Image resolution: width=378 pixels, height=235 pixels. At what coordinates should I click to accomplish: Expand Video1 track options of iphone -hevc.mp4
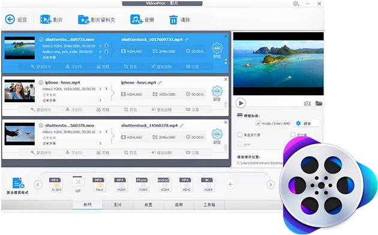100,88
